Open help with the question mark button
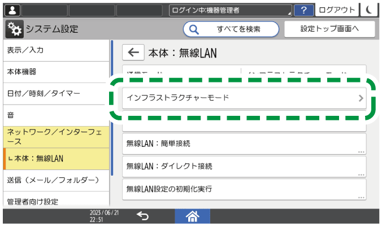 click(303, 11)
